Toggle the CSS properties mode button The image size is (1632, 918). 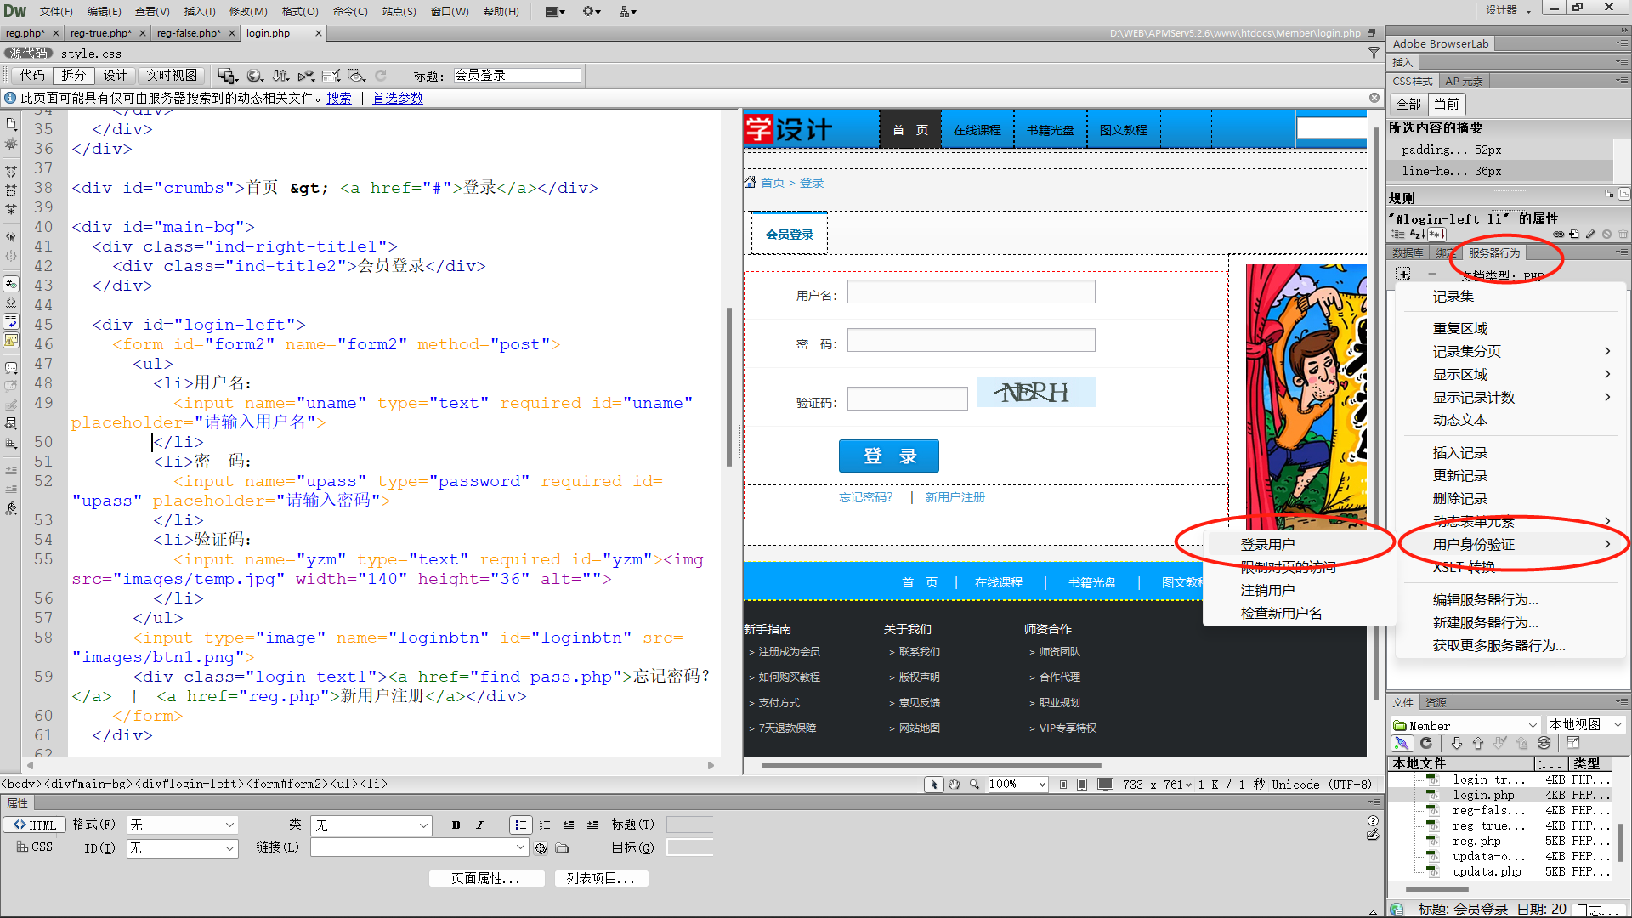[35, 847]
